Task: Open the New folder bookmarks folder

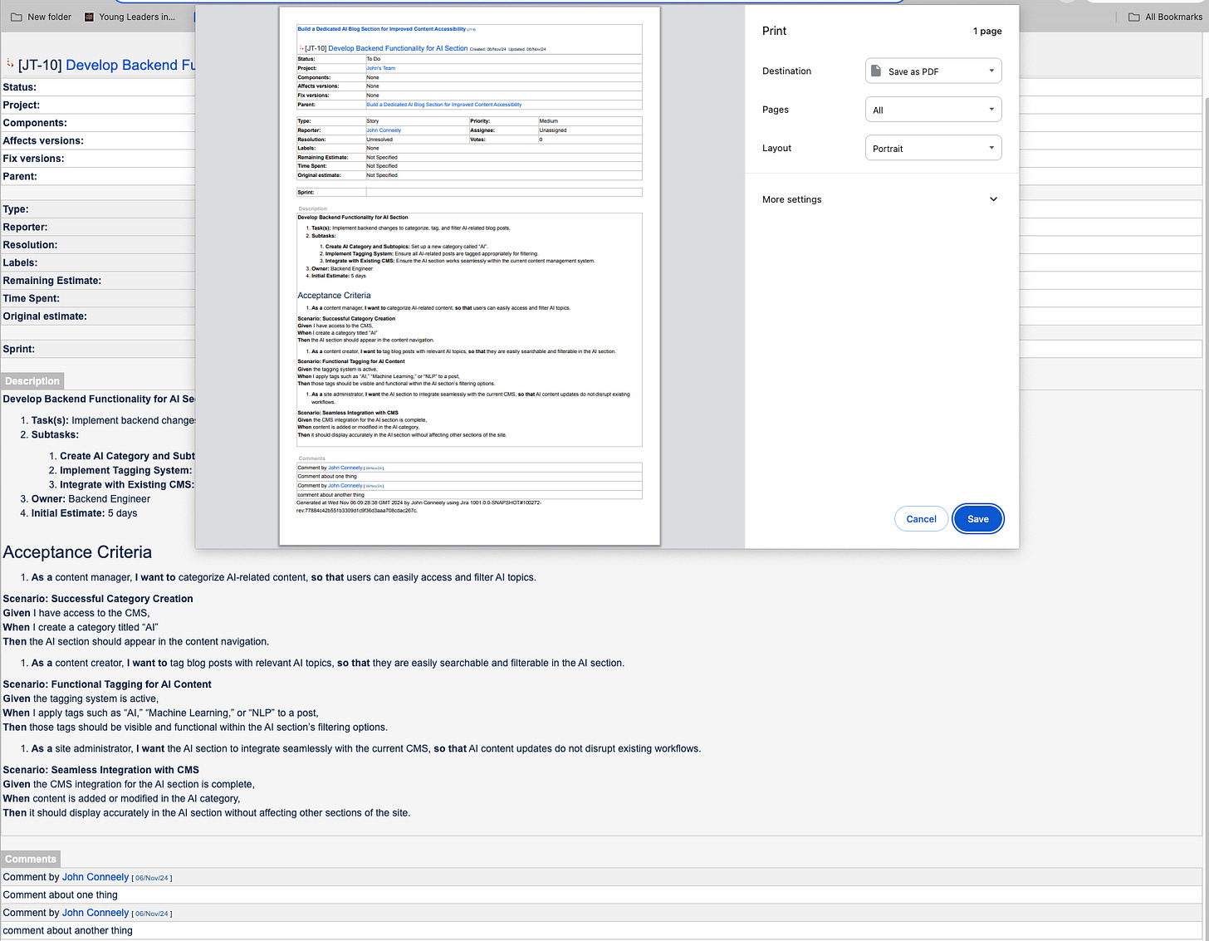Action: pos(42,17)
